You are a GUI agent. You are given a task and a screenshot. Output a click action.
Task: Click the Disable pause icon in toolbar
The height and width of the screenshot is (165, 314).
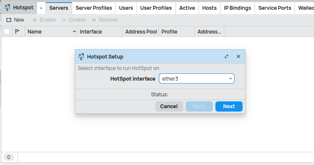64,20
